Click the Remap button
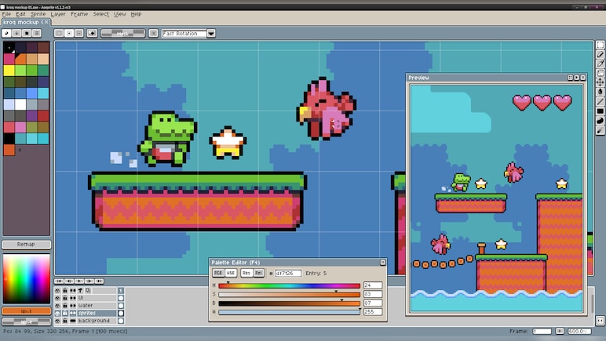Image resolution: width=606 pixels, height=341 pixels. point(26,244)
